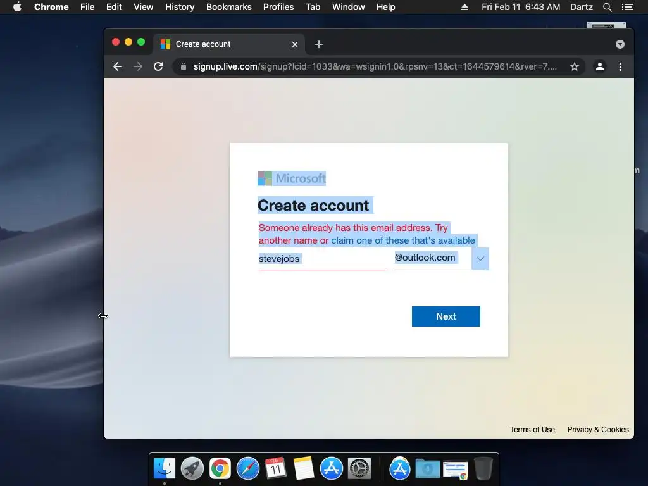Click the yellow minimize window button
Screen dimensions: 648x486
(128, 42)
